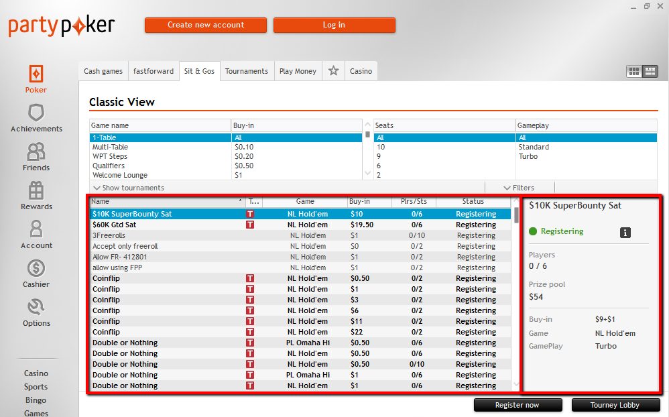This screenshot has height=417, width=669.
Task: Click Turbo icon on $10K SuperBounty Sat row
Action: (250, 214)
